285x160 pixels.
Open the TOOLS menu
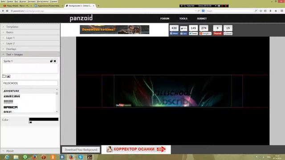pos(183,19)
